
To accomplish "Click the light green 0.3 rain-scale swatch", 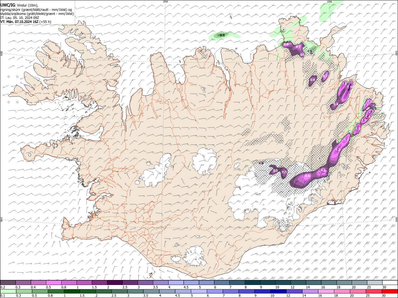I will (25, 291).
